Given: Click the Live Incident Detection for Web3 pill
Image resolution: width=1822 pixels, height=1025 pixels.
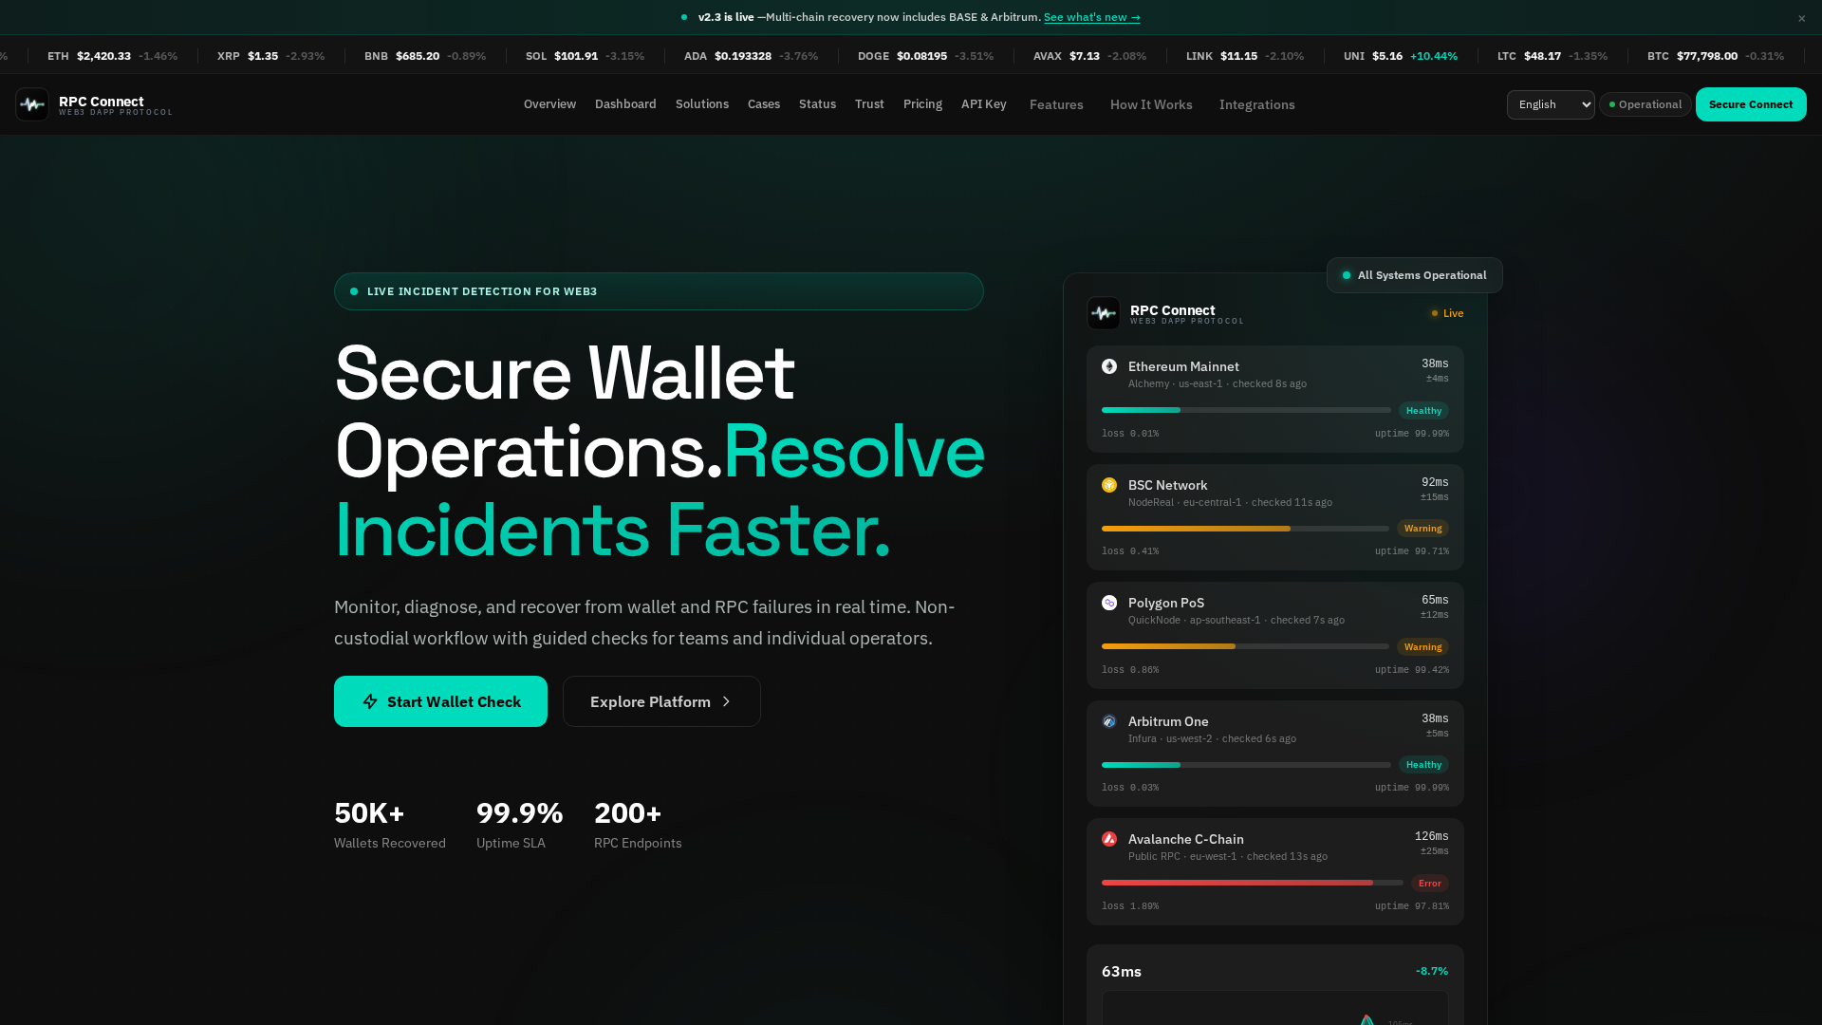Looking at the screenshot, I should [659, 291].
